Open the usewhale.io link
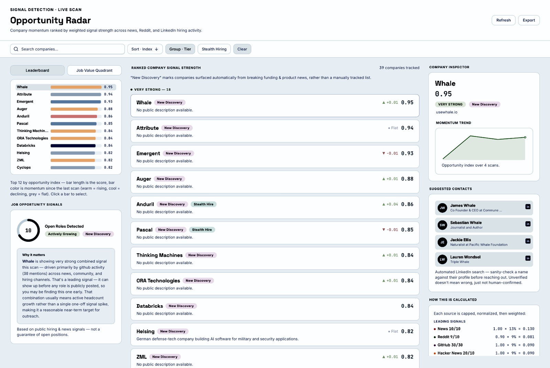Screen dimensions: 550x368 click(447, 112)
